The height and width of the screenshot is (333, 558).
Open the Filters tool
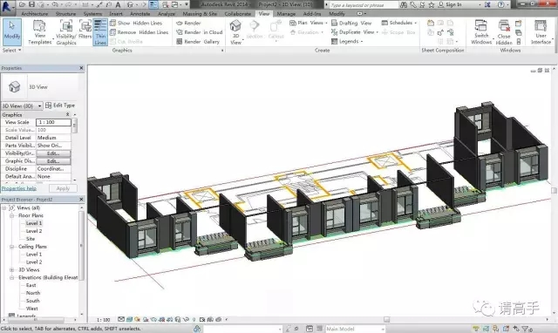[85, 31]
